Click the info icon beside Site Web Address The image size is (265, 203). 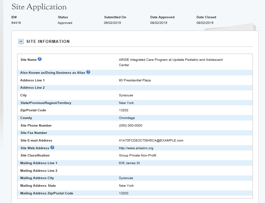click(52, 148)
